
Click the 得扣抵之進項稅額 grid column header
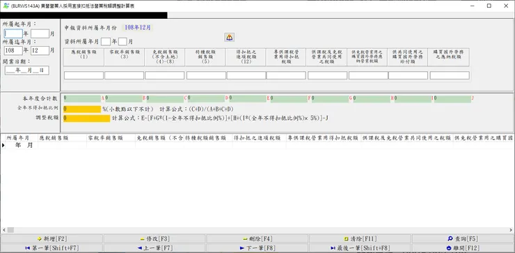coord(259,138)
